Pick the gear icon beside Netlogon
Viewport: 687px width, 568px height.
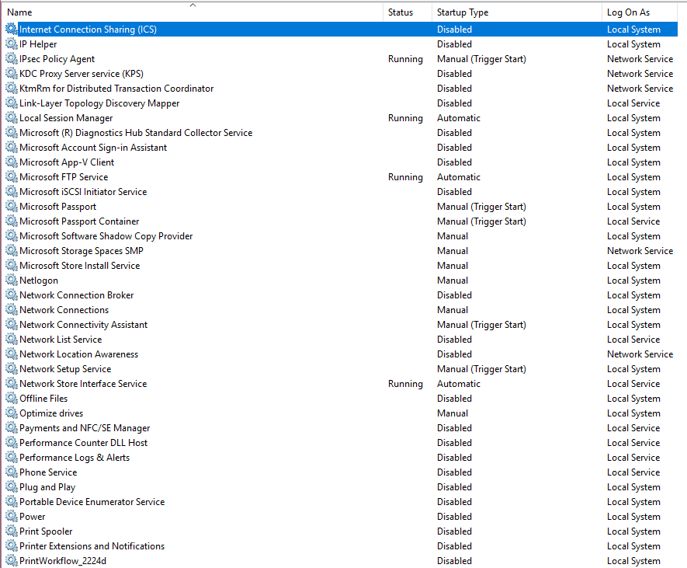point(12,281)
